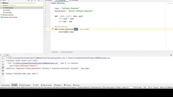Open UTF-8 encoding selector
This screenshot has height=97, width=173.
(x=150, y=88)
